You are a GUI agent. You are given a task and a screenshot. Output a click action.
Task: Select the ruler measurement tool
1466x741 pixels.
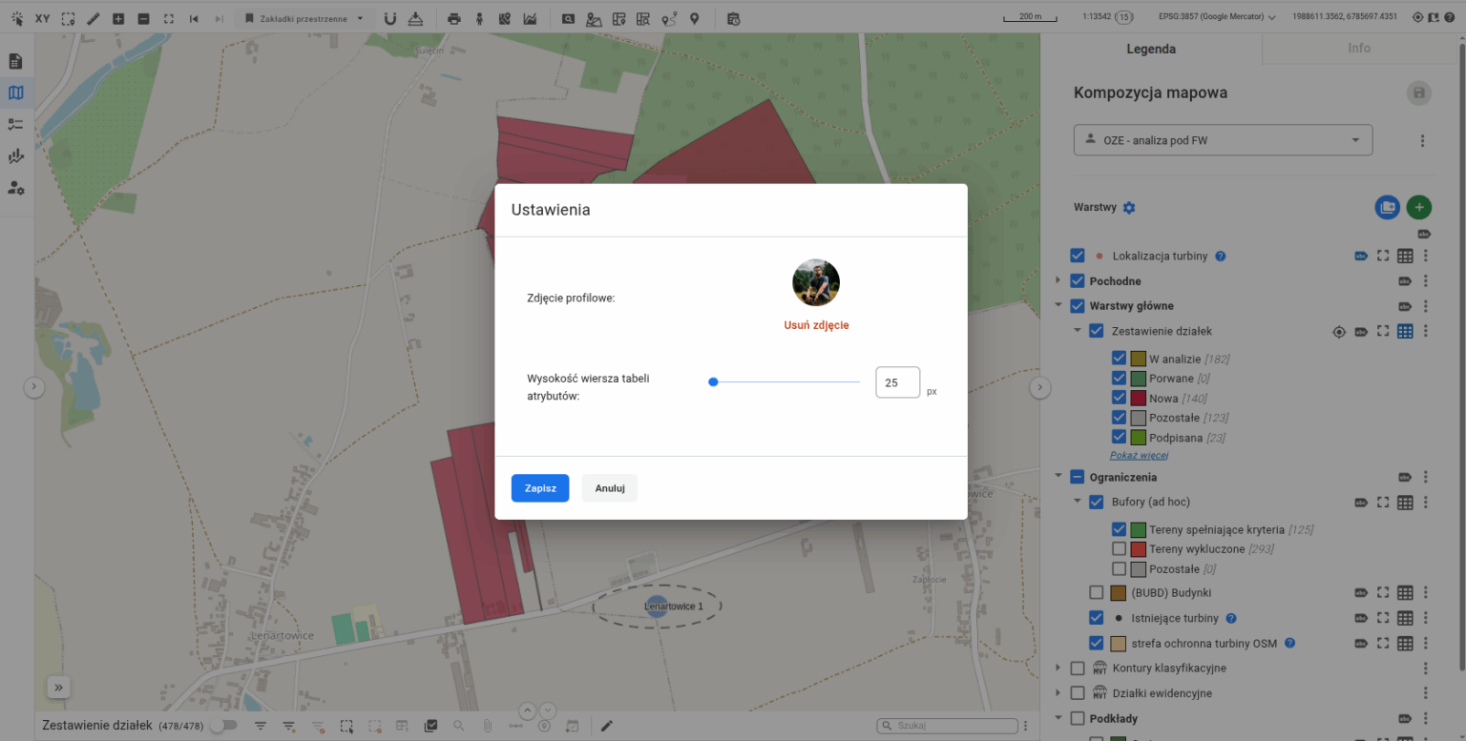[x=93, y=18]
